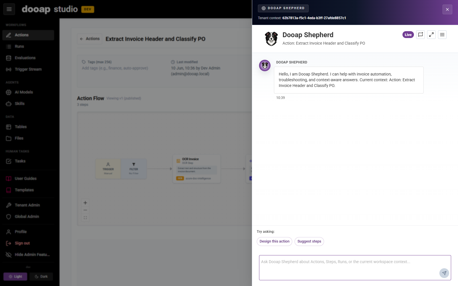The image size is (458, 286).
Task: Close the Dooap Shepherd panel
Action: coord(447,9)
